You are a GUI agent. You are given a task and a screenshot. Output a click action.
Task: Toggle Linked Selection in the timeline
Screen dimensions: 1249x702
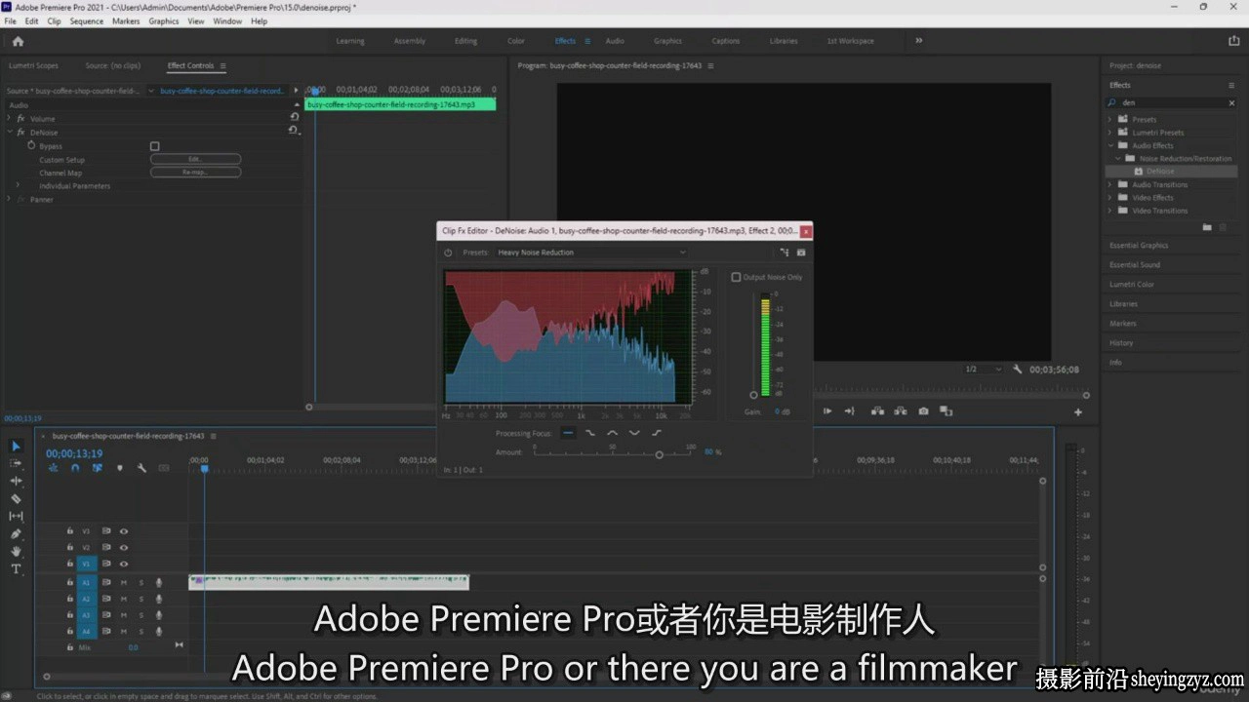pos(98,468)
